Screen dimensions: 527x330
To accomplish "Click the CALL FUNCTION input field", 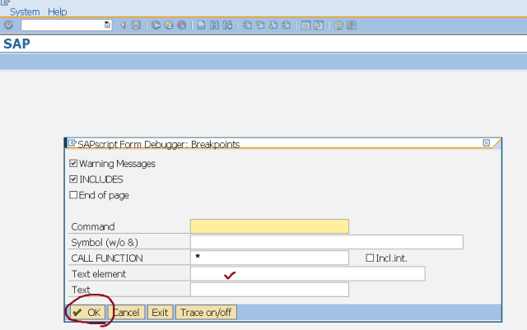I will tap(269, 258).
